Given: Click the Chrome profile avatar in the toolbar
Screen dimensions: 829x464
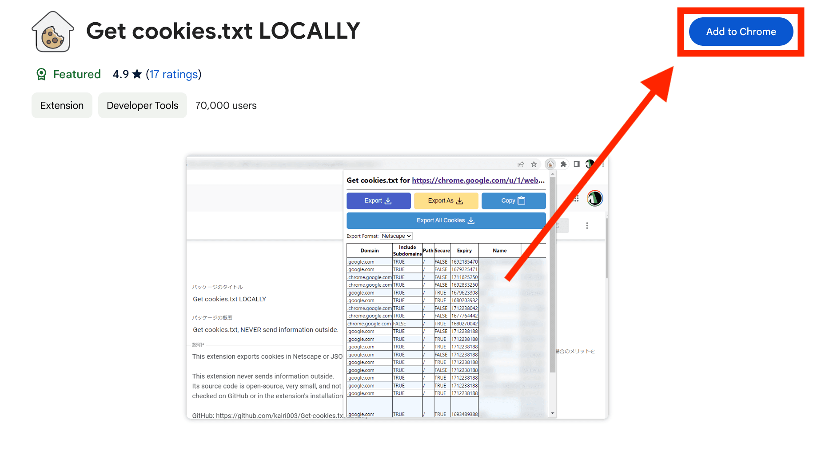Looking at the screenshot, I should tap(589, 164).
